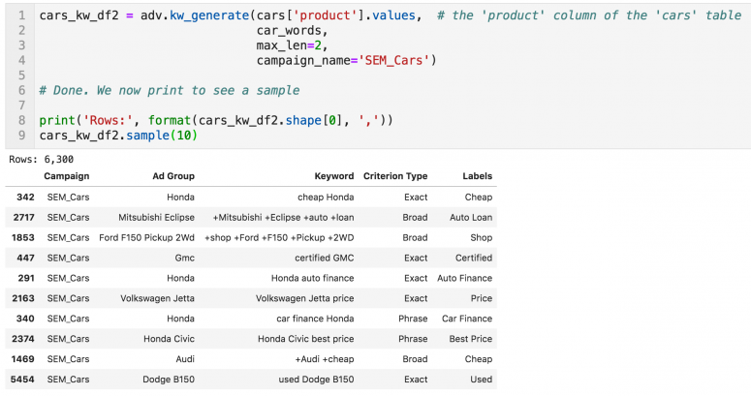The image size is (751, 396).
Task: Click the 'Volkswagen Jetta price' keyword cell
Action: 304,298
